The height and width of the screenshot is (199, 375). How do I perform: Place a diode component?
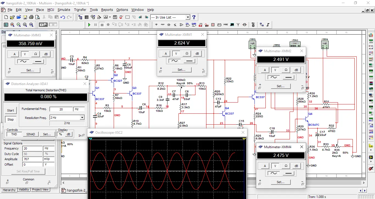169,25
